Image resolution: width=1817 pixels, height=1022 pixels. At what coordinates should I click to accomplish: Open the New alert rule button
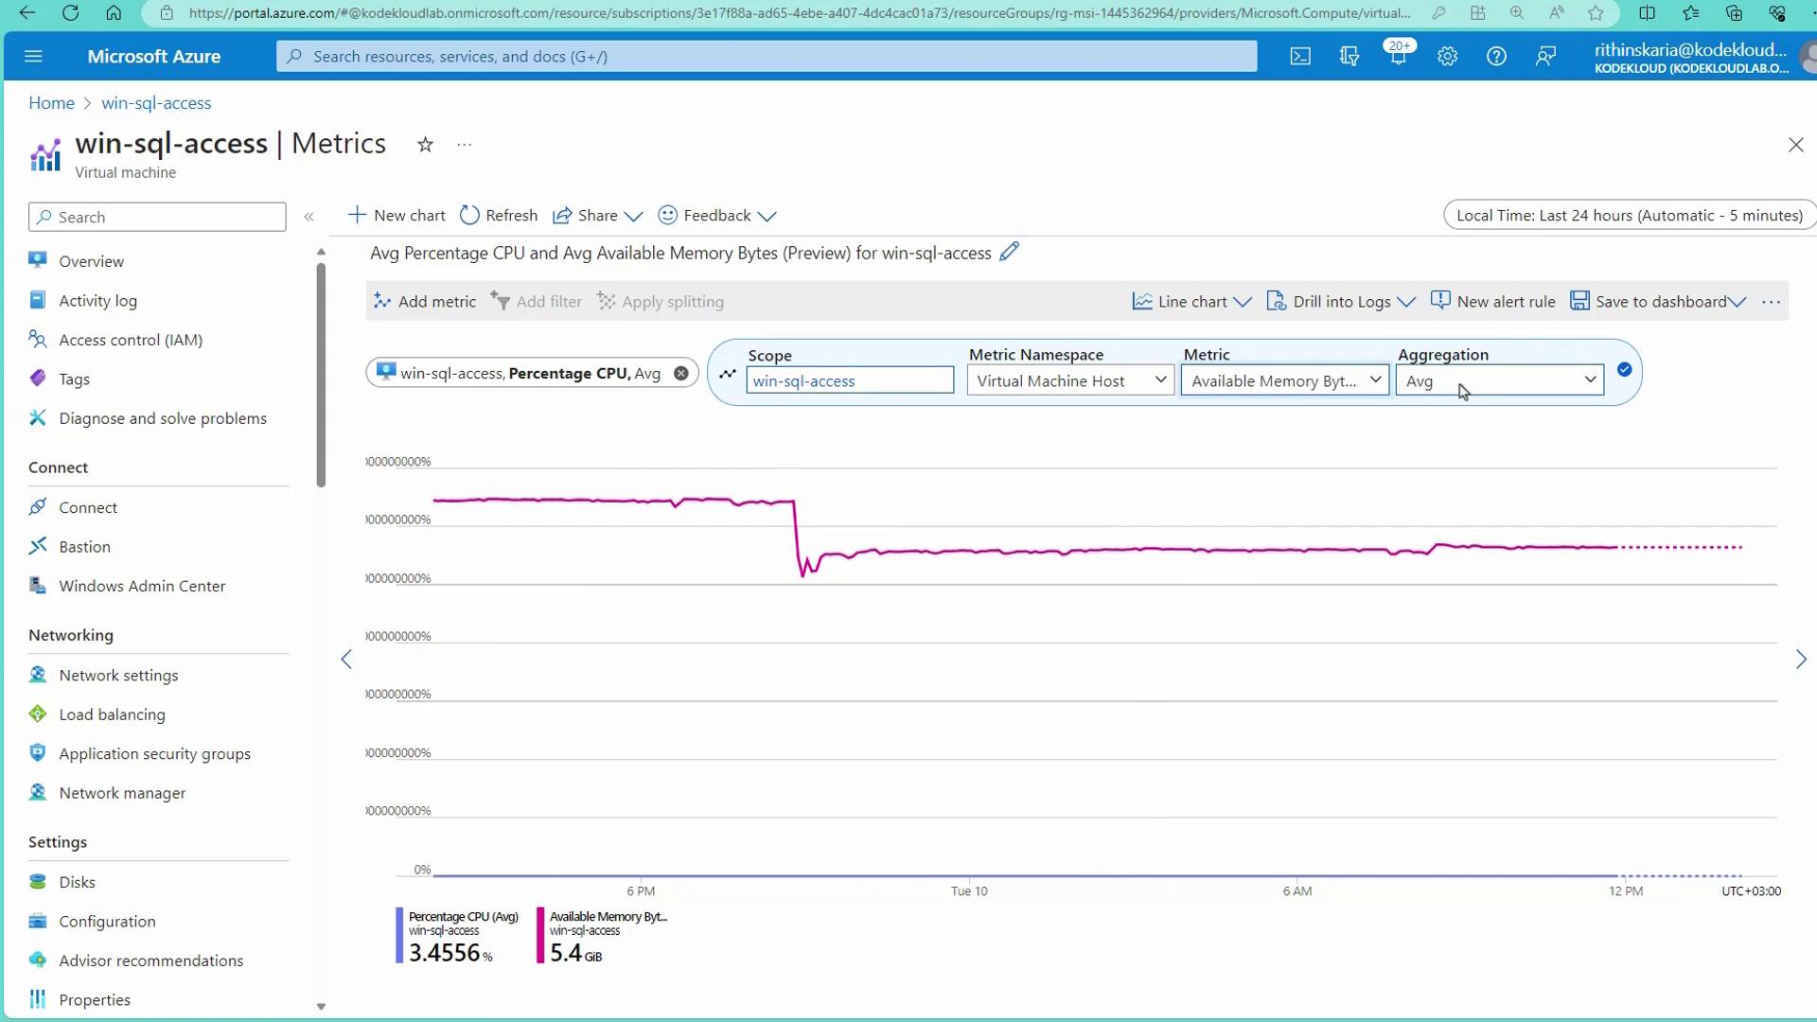(x=1493, y=302)
